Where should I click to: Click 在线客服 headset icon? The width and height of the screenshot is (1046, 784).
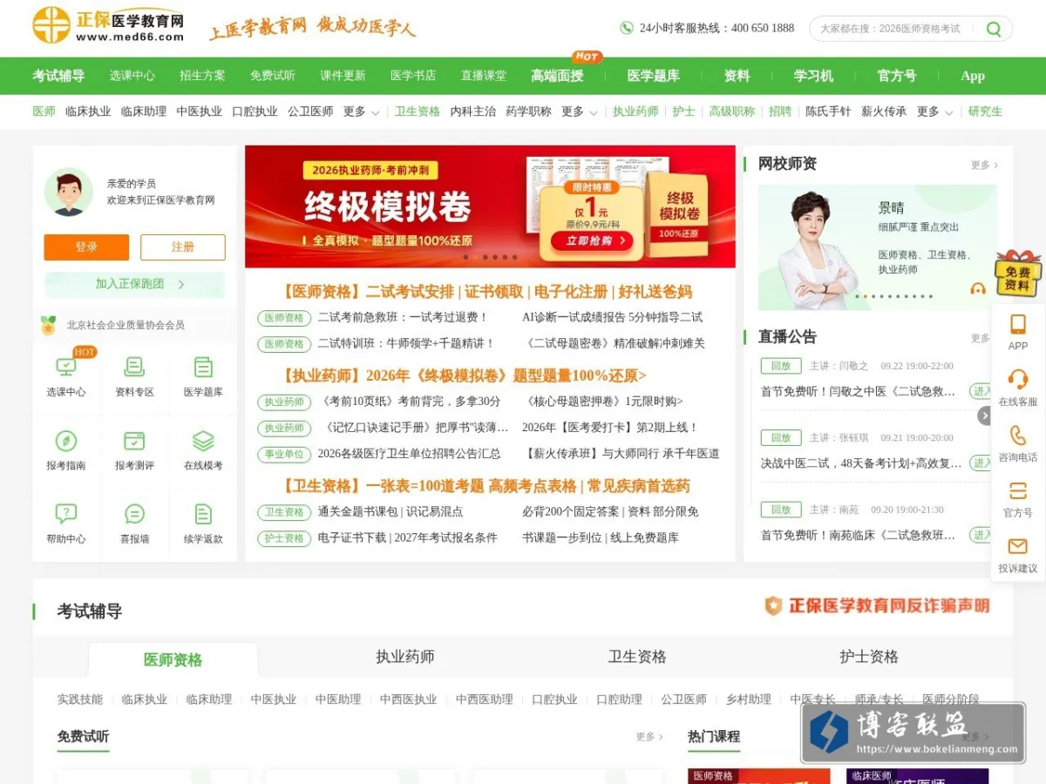1017,379
